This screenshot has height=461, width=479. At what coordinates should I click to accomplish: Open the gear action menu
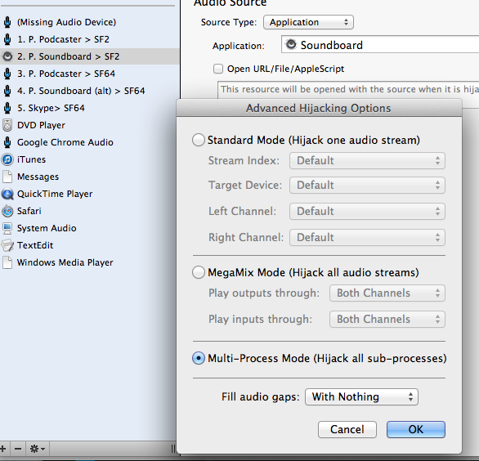click(x=38, y=449)
